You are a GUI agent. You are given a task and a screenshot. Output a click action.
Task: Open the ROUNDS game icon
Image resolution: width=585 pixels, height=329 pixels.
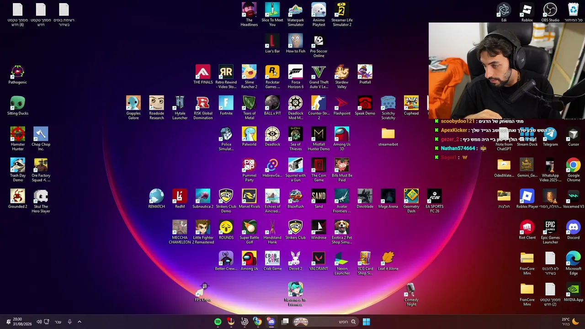click(x=226, y=230)
